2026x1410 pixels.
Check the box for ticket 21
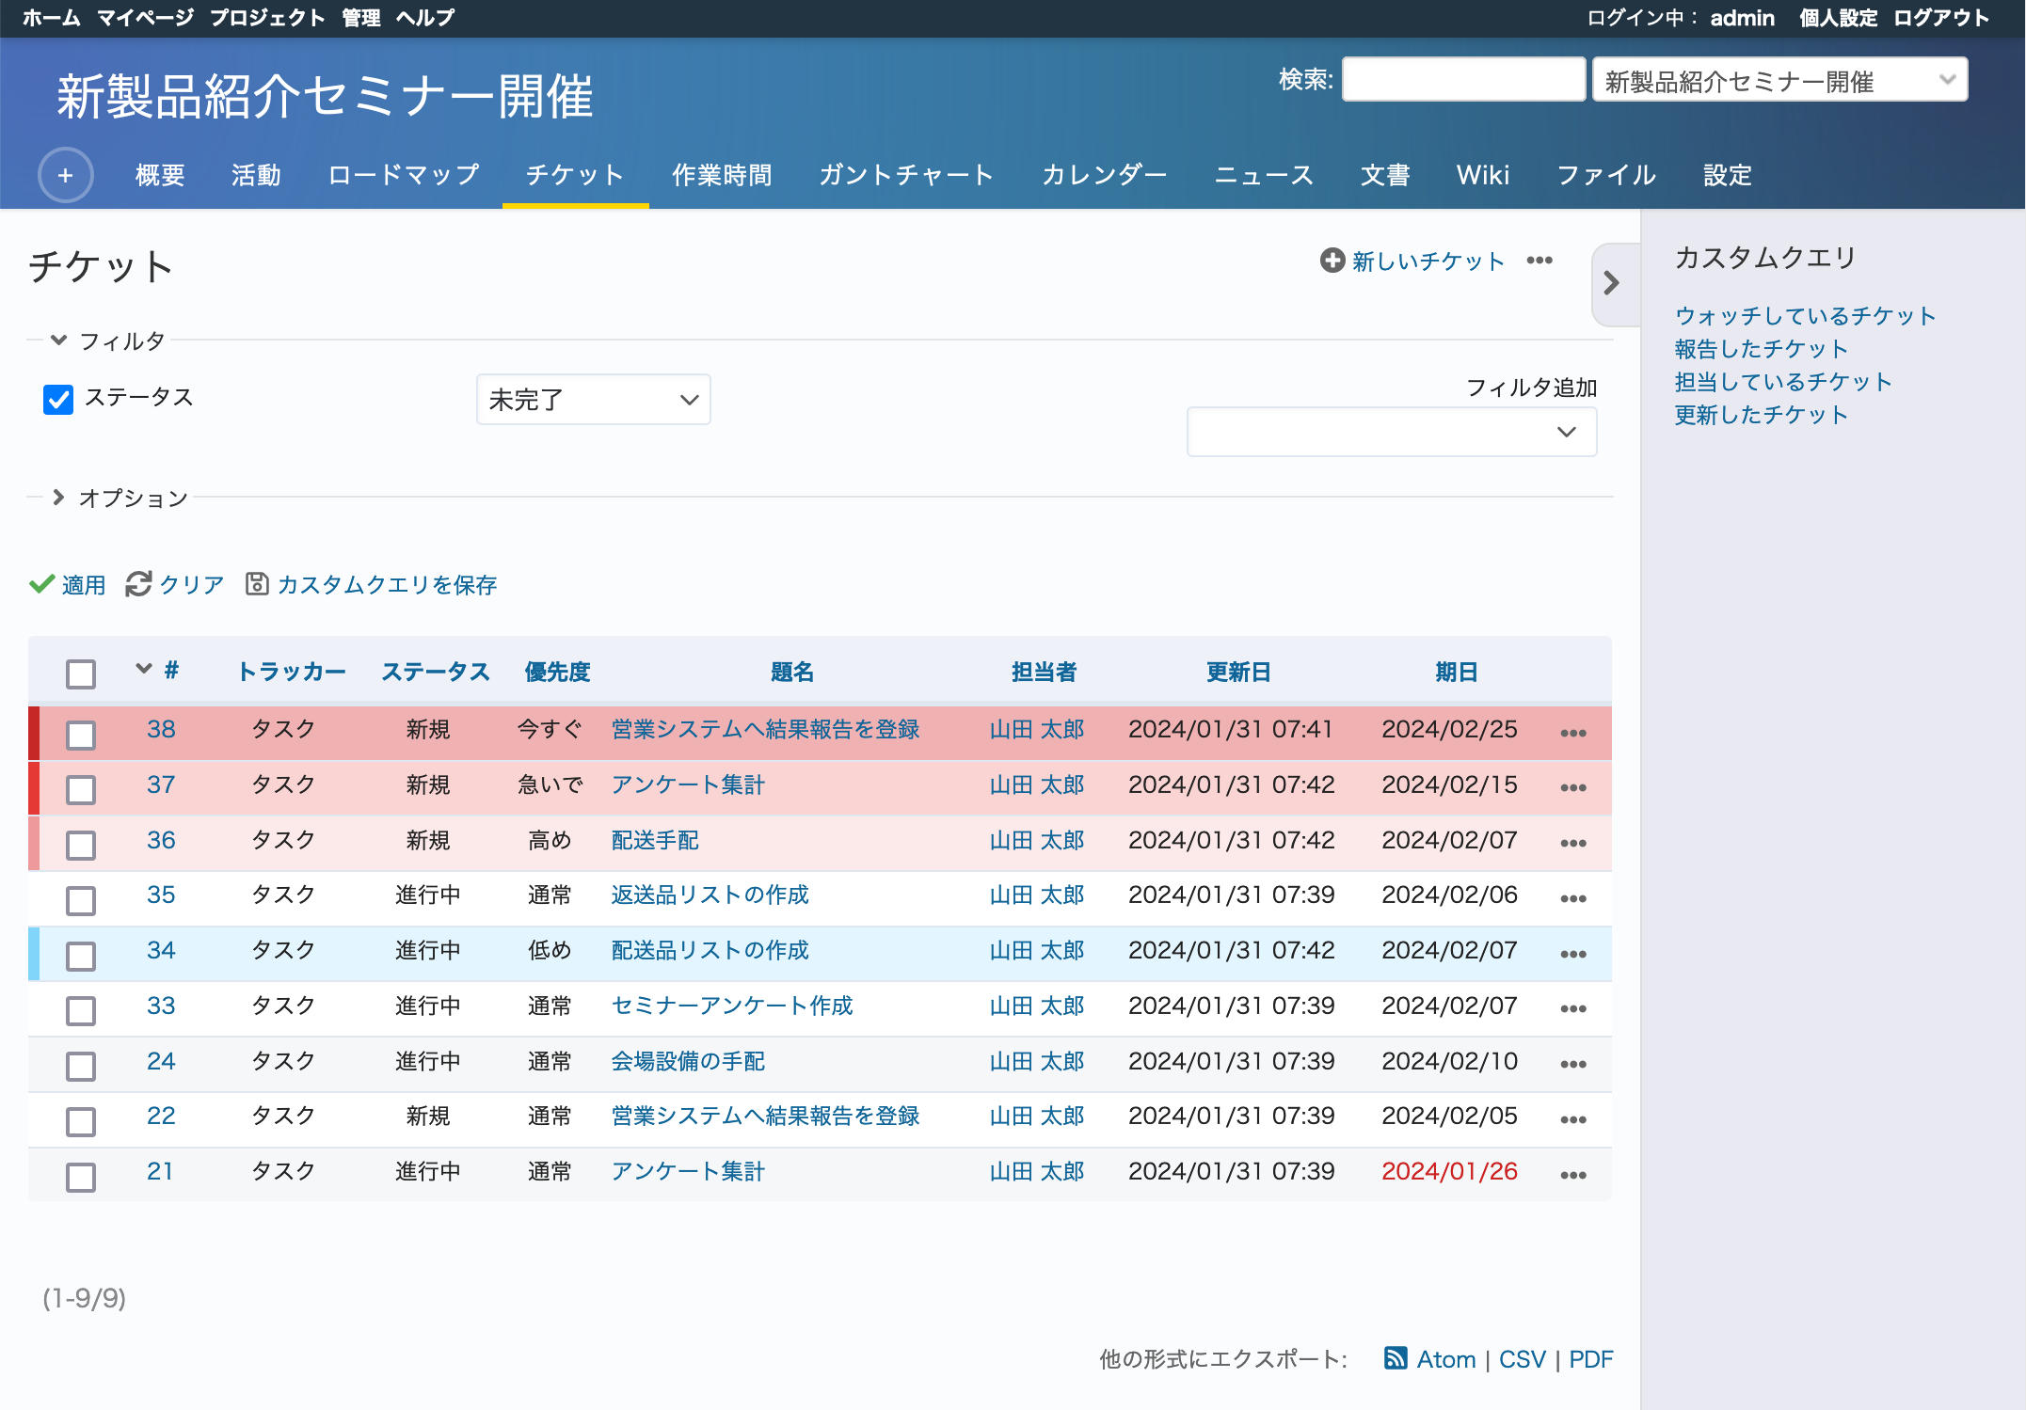(x=81, y=1177)
